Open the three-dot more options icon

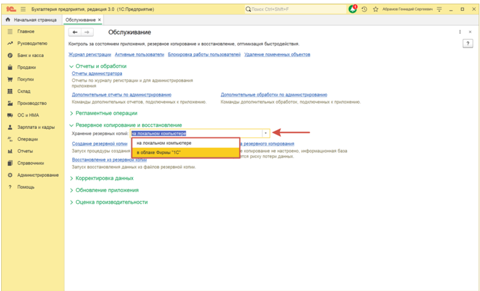tap(460, 32)
